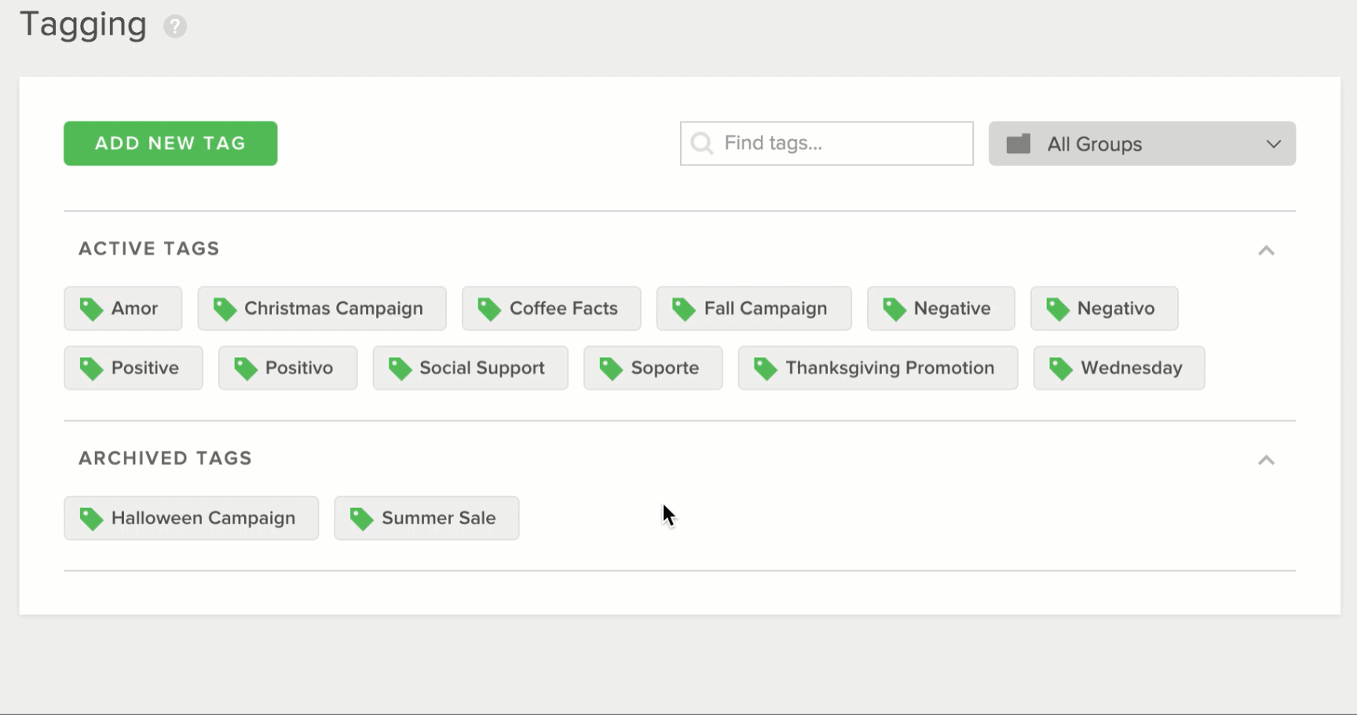This screenshot has height=715, width=1357.
Task: Open the Thanksgiving Promotion tag
Action: 878,368
